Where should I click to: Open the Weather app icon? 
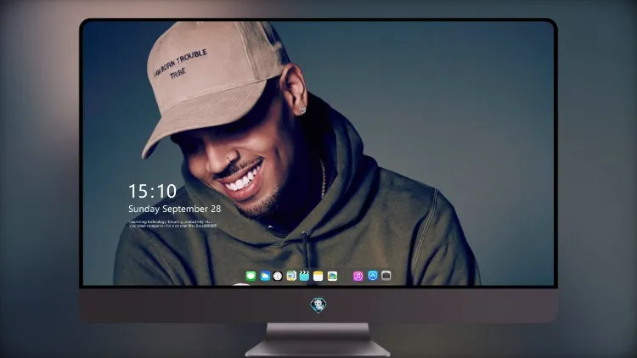pos(265,276)
